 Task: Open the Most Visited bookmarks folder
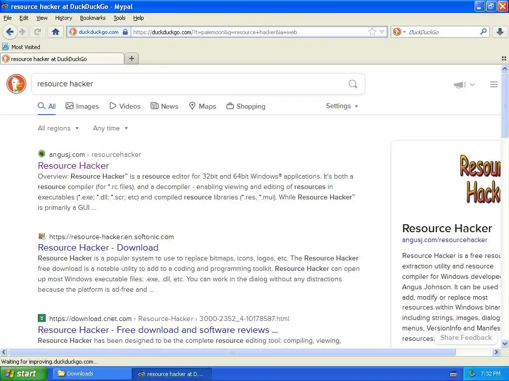(21, 47)
